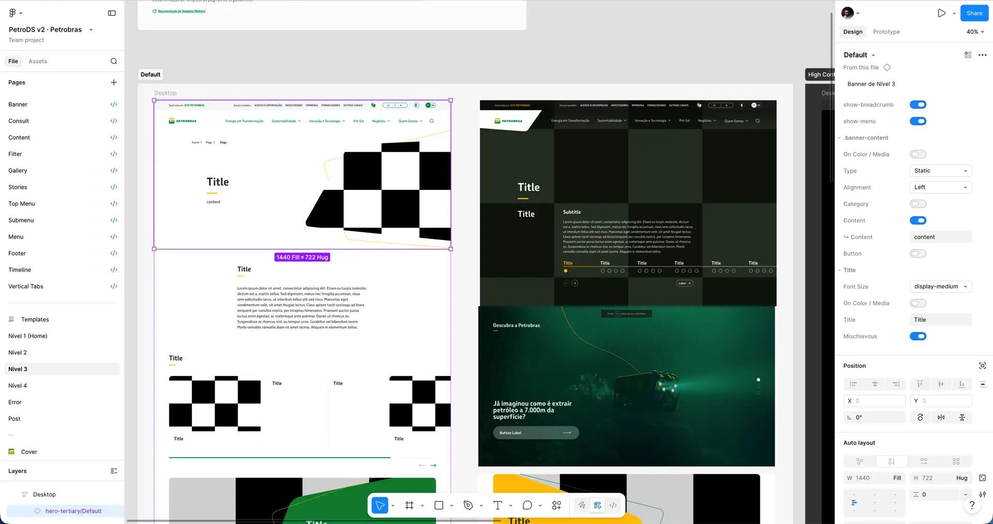The width and height of the screenshot is (993, 524).
Task: Open the Type dropdown set to Static
Action: 941,171
